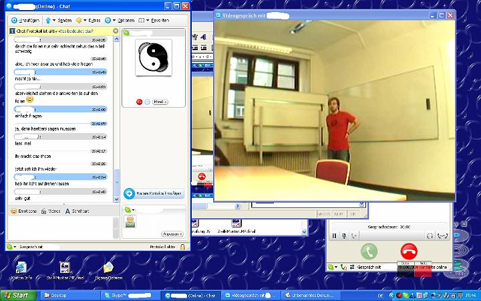Image resolution: width=481 pixels, height=301 pixels.
Task: Select the 'sehr gut' chat message
Action: (x=23, y=199)
